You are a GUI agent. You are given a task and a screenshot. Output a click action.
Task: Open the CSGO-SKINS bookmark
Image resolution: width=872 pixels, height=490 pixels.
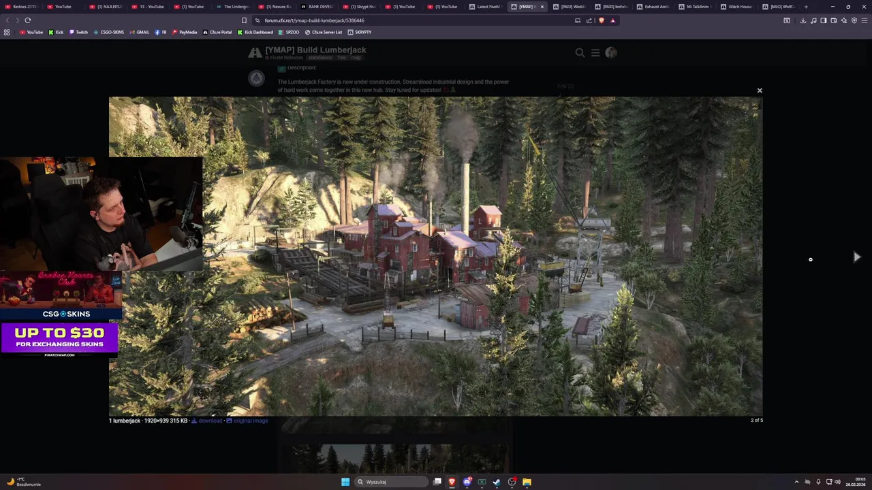[x=109, y=32]
